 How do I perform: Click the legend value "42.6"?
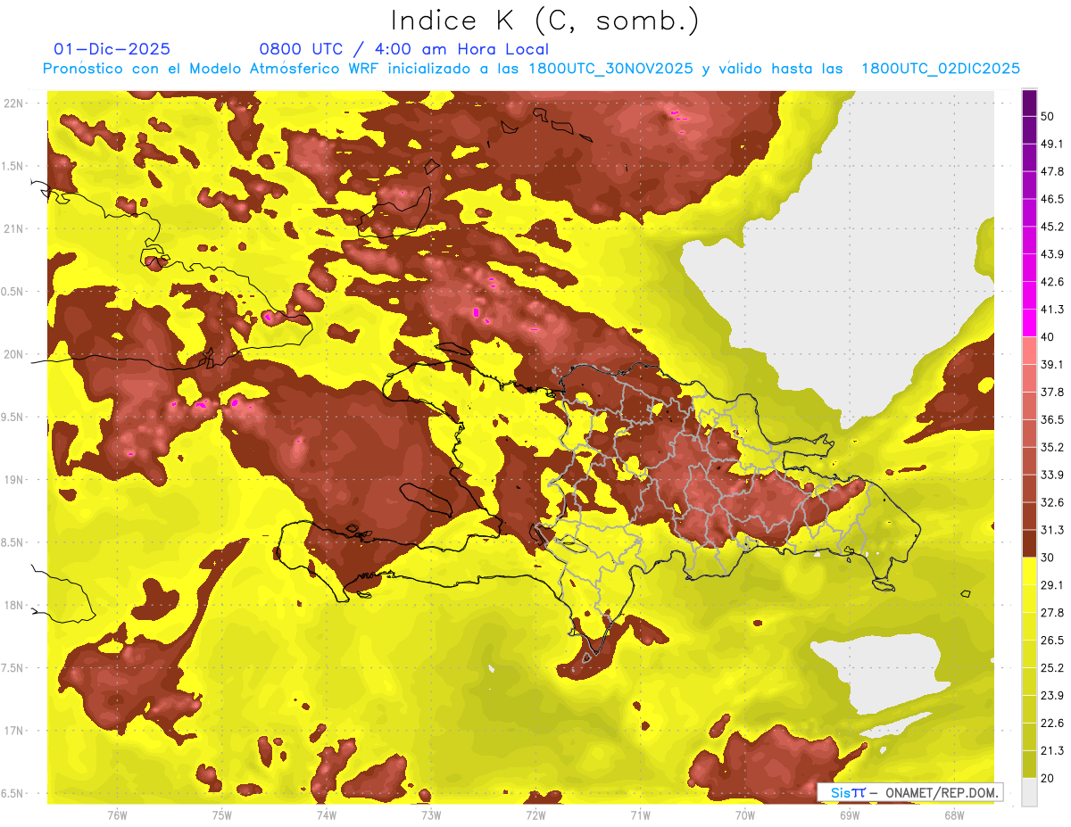click(1052, 282)
